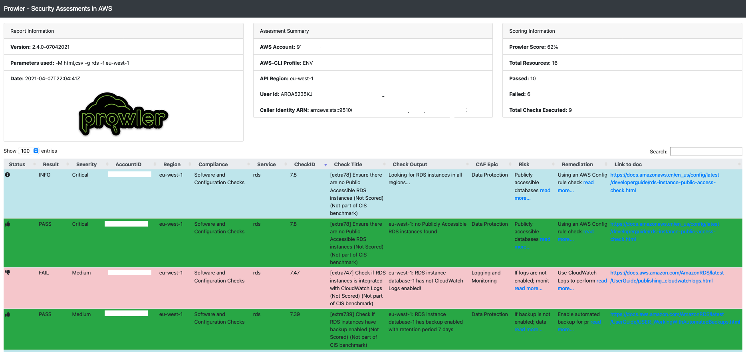
Task: Click the info status icon in the INFO row
Action: (x=7, y=175)
